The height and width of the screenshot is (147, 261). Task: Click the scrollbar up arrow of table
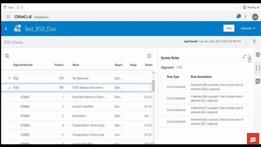click(x=153, y=73)
